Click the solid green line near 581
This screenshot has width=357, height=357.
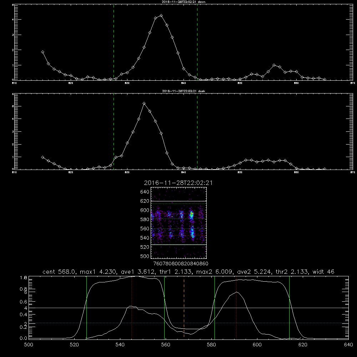(215, 307)
